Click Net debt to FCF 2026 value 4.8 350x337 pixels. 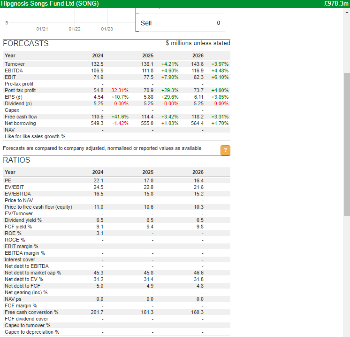tap(200, 286)
